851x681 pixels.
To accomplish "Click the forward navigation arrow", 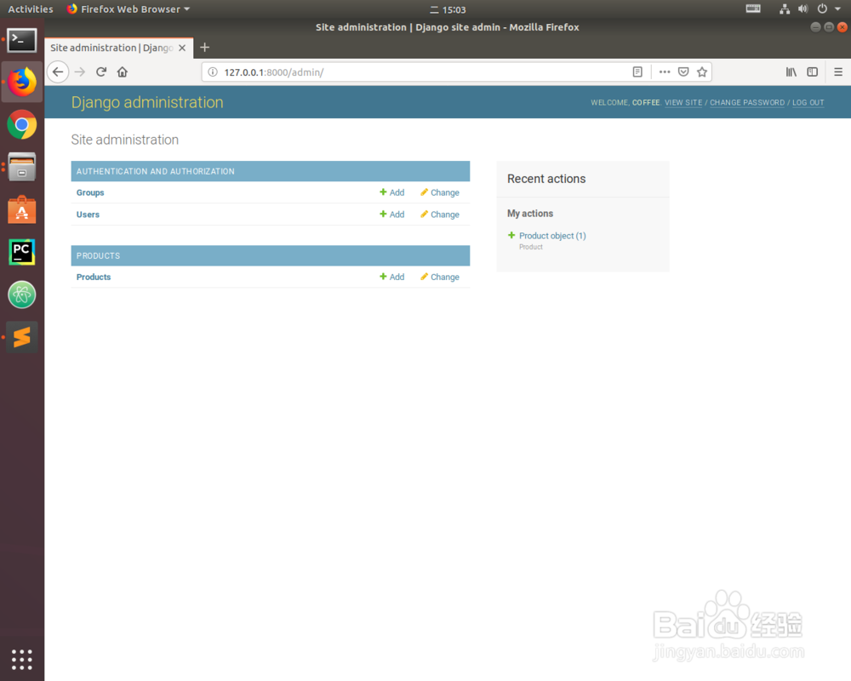I will [x=80, y=72].
